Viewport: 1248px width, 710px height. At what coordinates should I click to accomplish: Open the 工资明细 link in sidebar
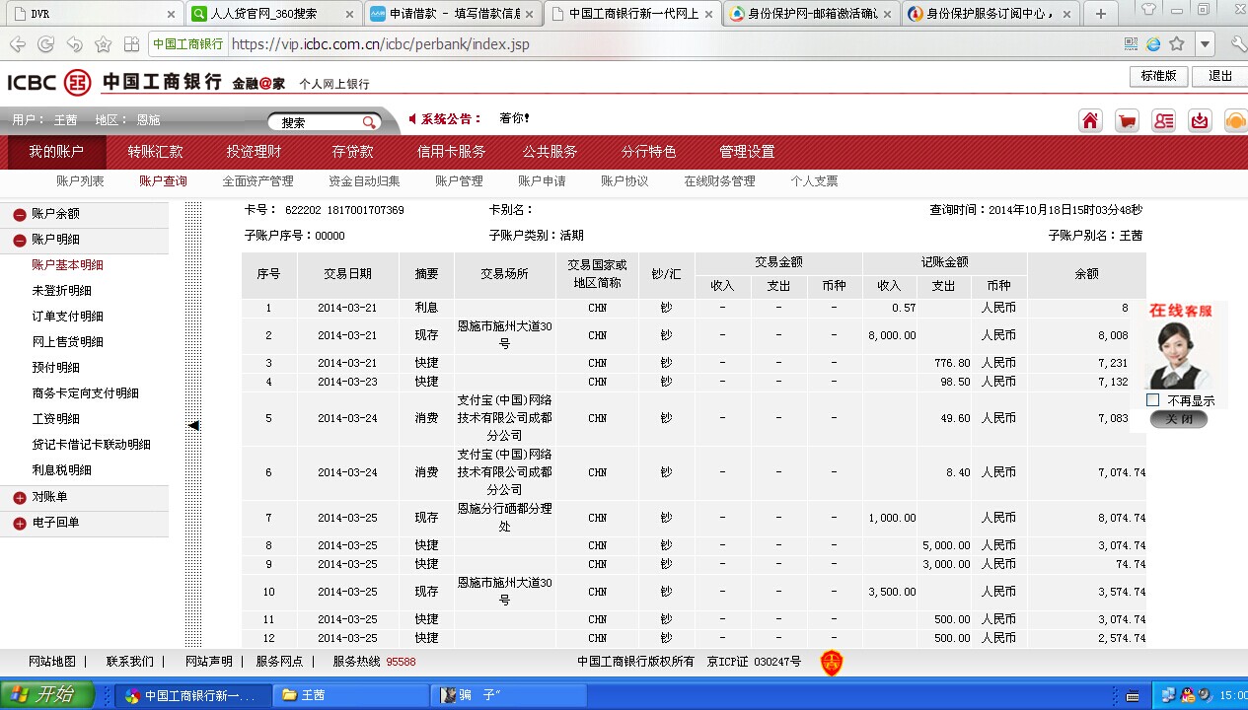(55, 419)
